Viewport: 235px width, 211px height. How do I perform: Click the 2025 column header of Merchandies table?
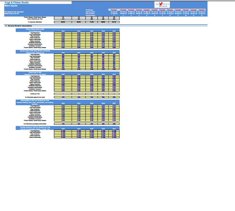[92, 103]
